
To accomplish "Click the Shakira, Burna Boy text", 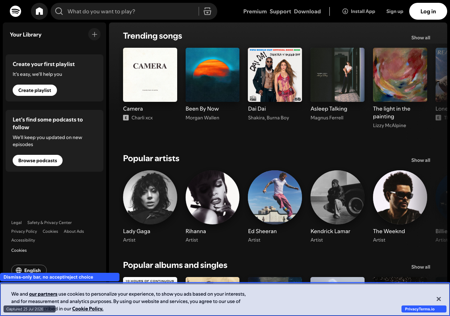I will pyautogui.click(x=268, y=118).
